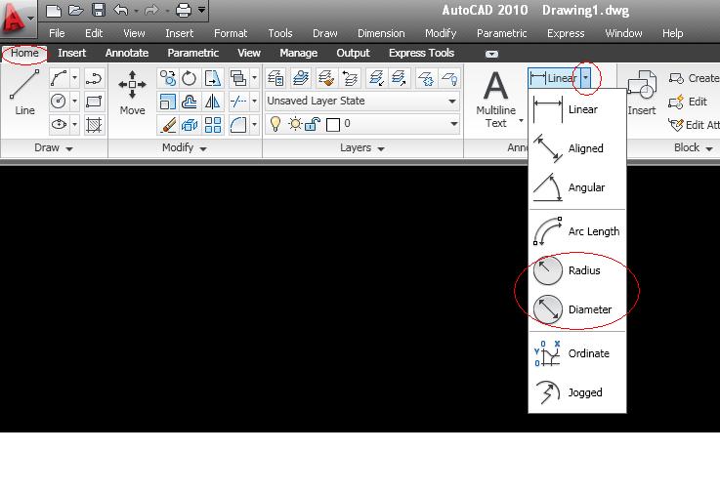The height and width of the screenshot is (493, 720).
Task: Click the Scale tool icon
Action: pos(168,101)
